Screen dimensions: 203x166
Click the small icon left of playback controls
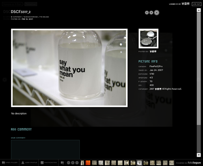point(62,163)
